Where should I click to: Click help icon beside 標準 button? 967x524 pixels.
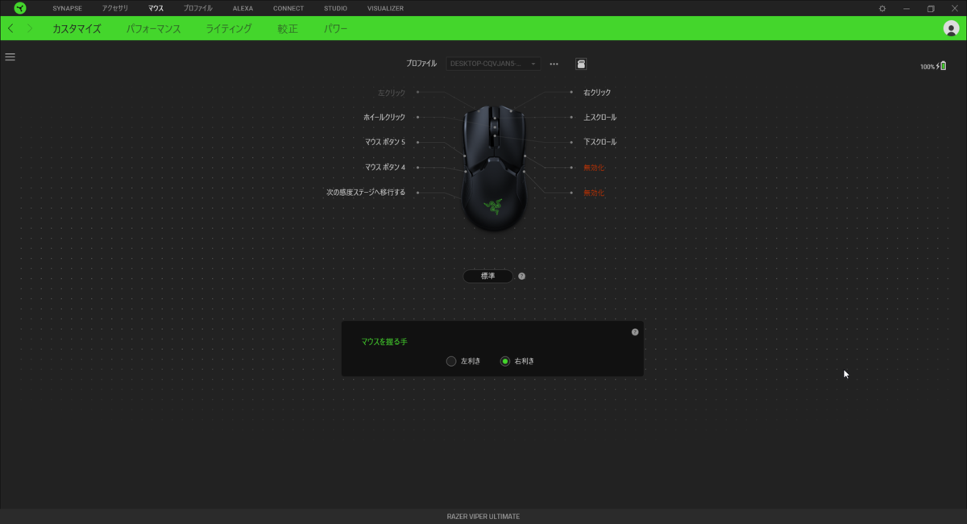click(x=521, y=276)
